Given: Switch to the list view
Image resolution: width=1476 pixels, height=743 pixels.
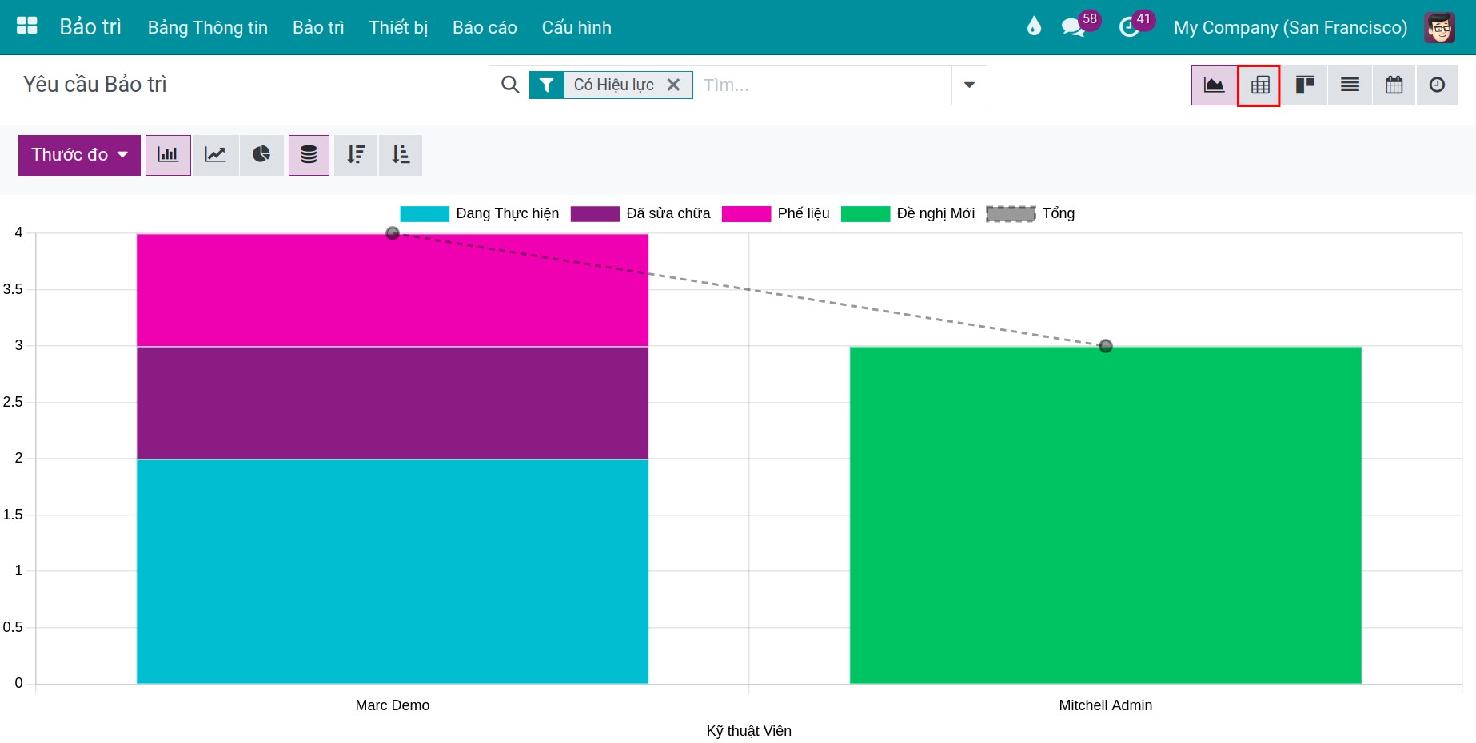Looking at the screenshot, I should [x=1350, y=85].
